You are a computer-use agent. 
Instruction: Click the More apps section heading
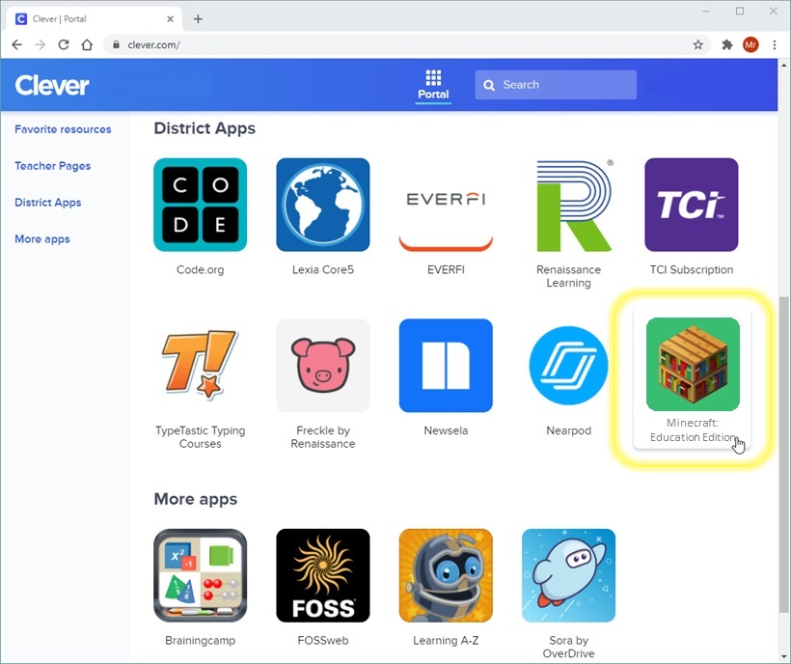pos(195,499)
